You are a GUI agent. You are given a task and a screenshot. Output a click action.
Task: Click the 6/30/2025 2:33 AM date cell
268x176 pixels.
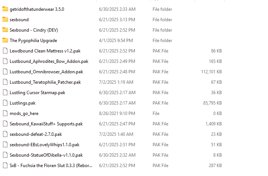(117, 9)
